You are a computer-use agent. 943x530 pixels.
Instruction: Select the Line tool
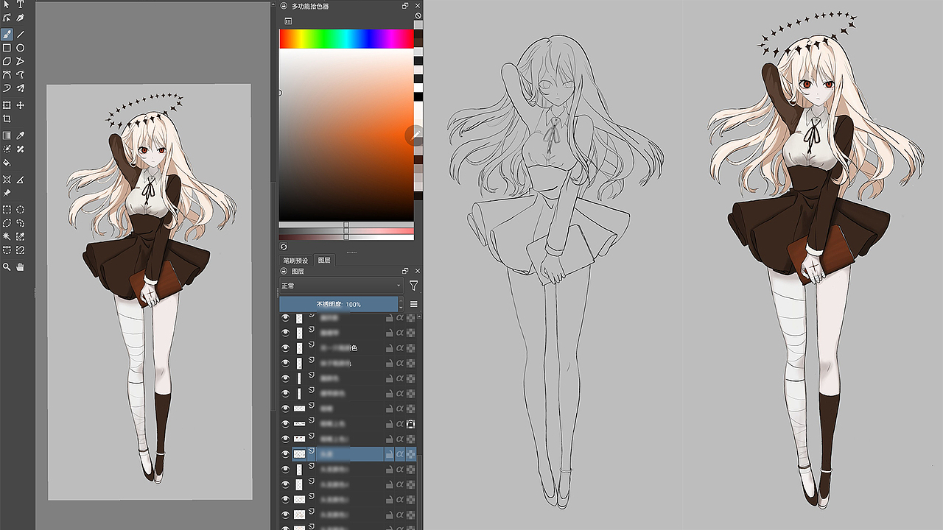click(x=21, y=34)
